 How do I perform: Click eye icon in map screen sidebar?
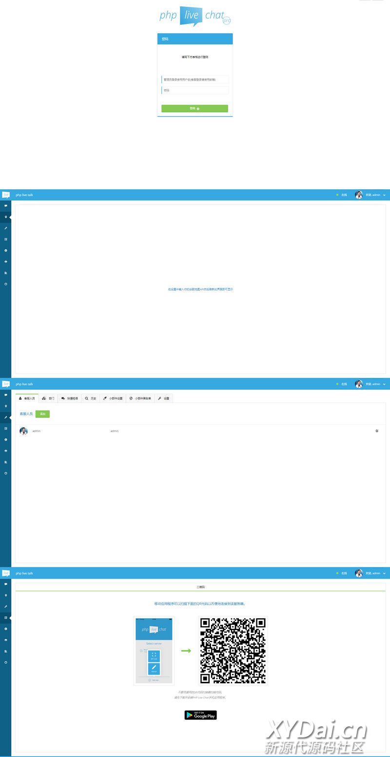point(6,262)
